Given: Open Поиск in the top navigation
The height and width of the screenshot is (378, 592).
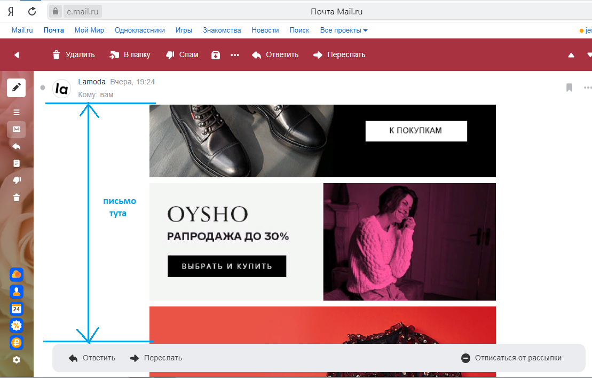Looking at the screenshot, I should (x=299, y=30).
